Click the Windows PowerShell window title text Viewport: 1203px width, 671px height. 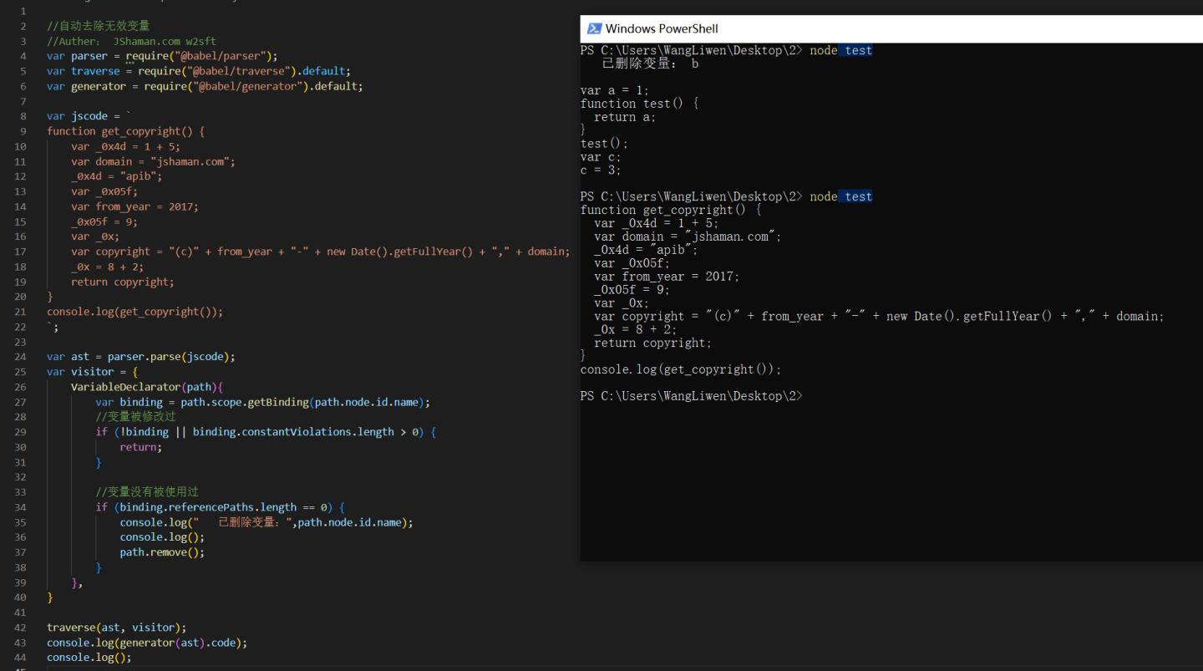click(661, 28)
